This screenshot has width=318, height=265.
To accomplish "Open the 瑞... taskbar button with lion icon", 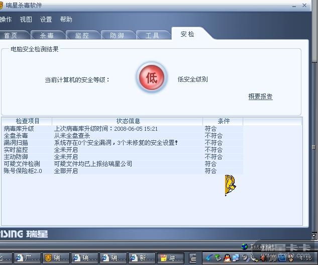I will 56,258.
